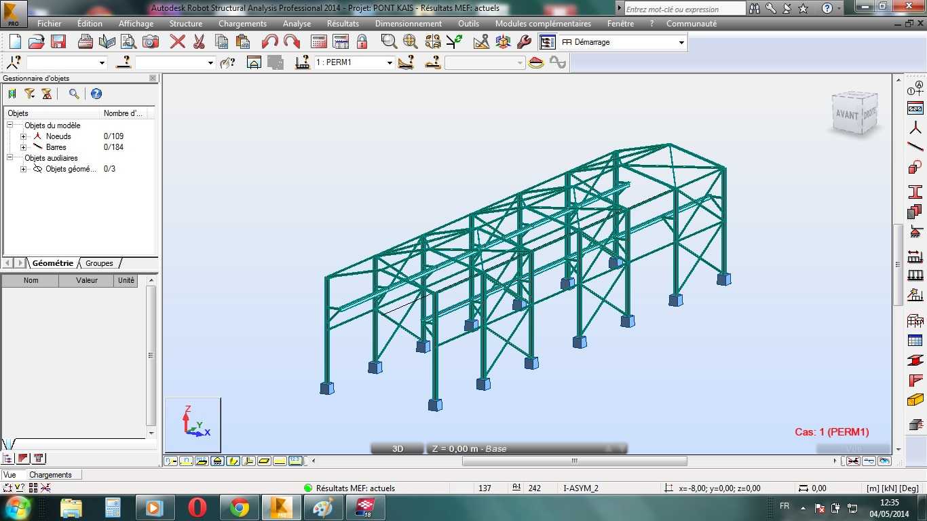The height and width of the screenshot is (521, 927).
Task: Click the vertical scrollbar of the properties panel
Action: click(151, 355)
